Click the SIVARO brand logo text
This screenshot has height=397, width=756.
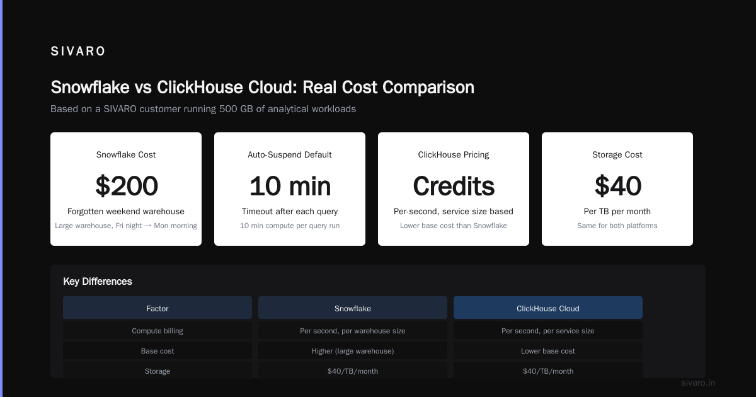click(78, 52)
